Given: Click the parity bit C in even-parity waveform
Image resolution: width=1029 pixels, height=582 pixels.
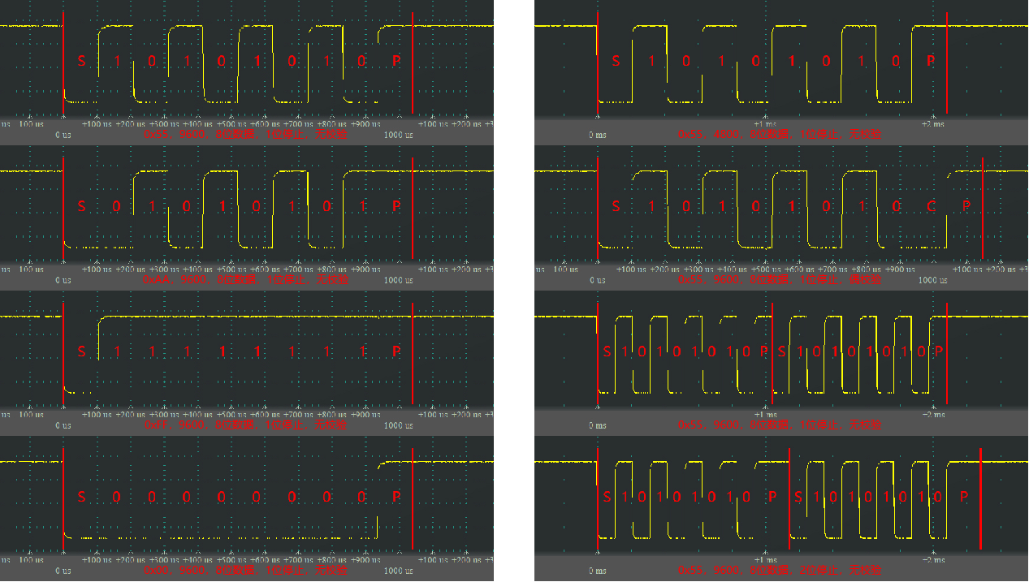Looking at the screenshot, I should 932,206.
